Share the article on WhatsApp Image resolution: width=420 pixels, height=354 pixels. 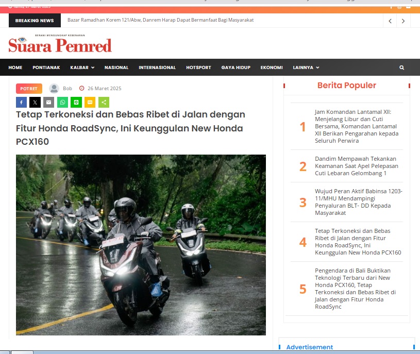(62, 103)
